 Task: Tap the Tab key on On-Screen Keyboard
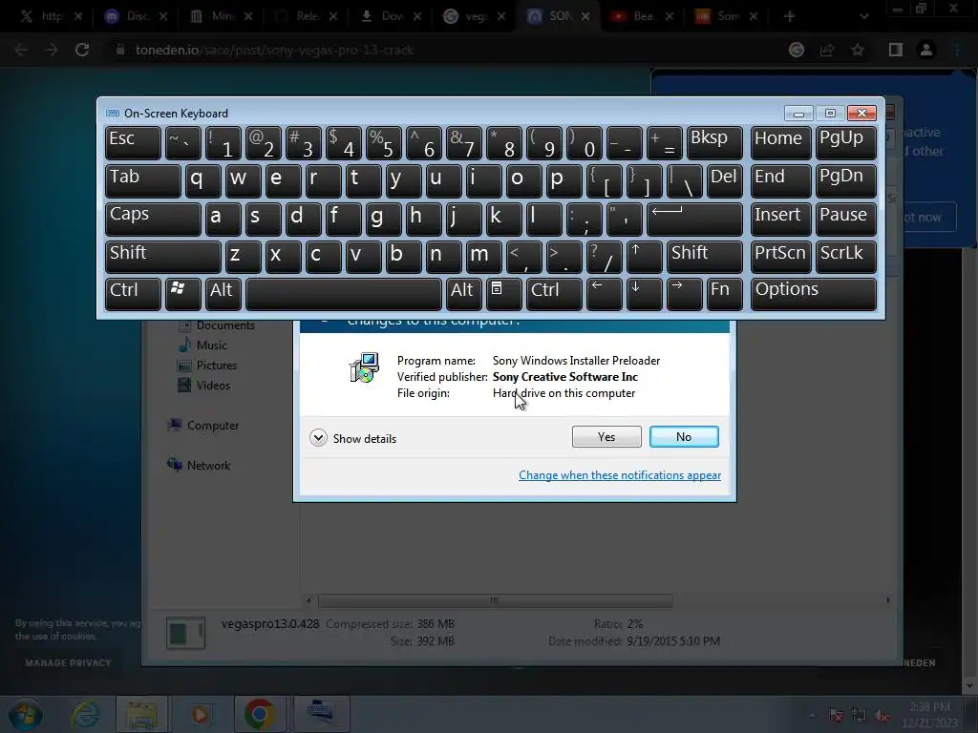143,180
